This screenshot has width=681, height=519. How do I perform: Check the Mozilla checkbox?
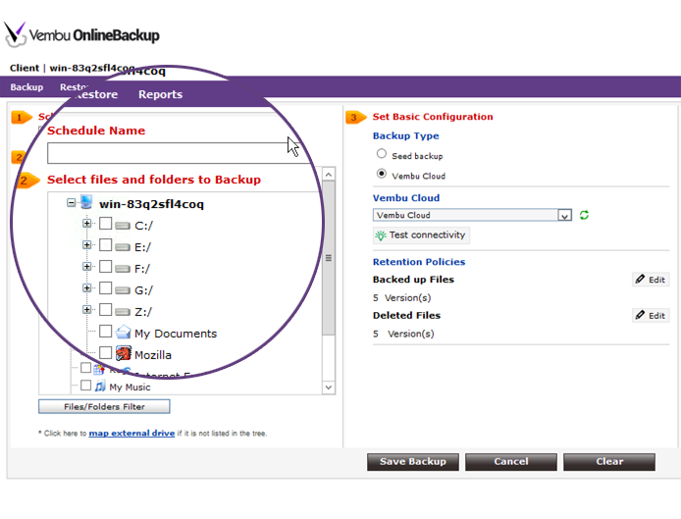tap(106, 352)
